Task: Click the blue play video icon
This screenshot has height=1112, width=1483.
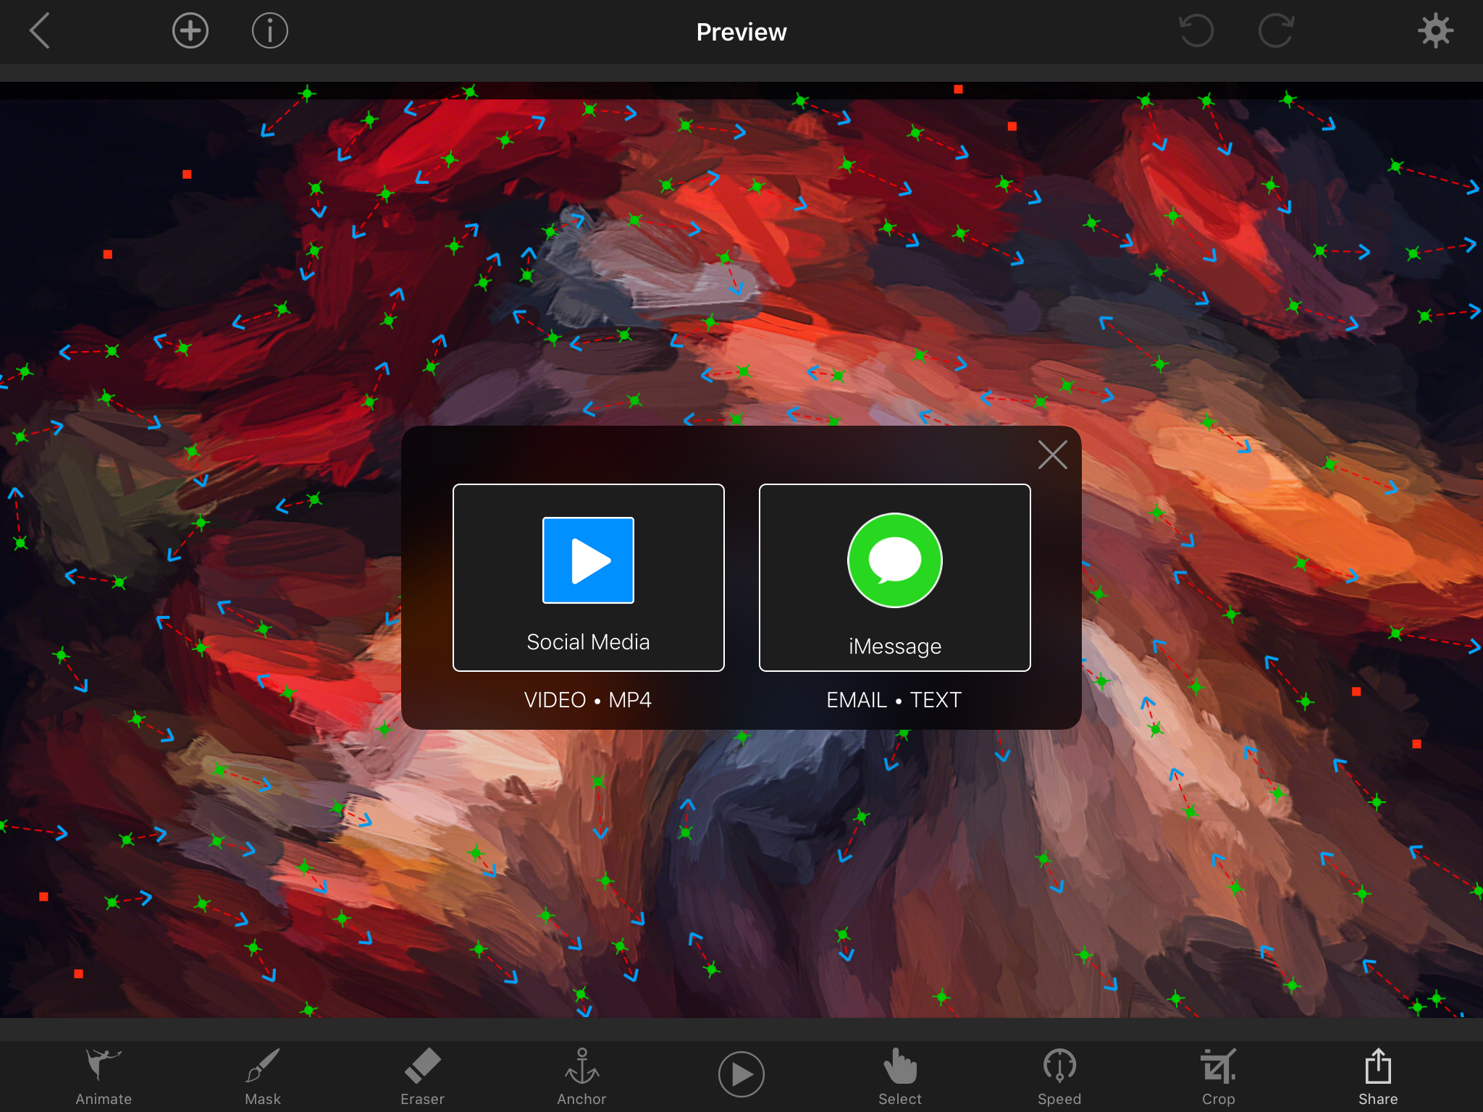Action: [589, 560]
